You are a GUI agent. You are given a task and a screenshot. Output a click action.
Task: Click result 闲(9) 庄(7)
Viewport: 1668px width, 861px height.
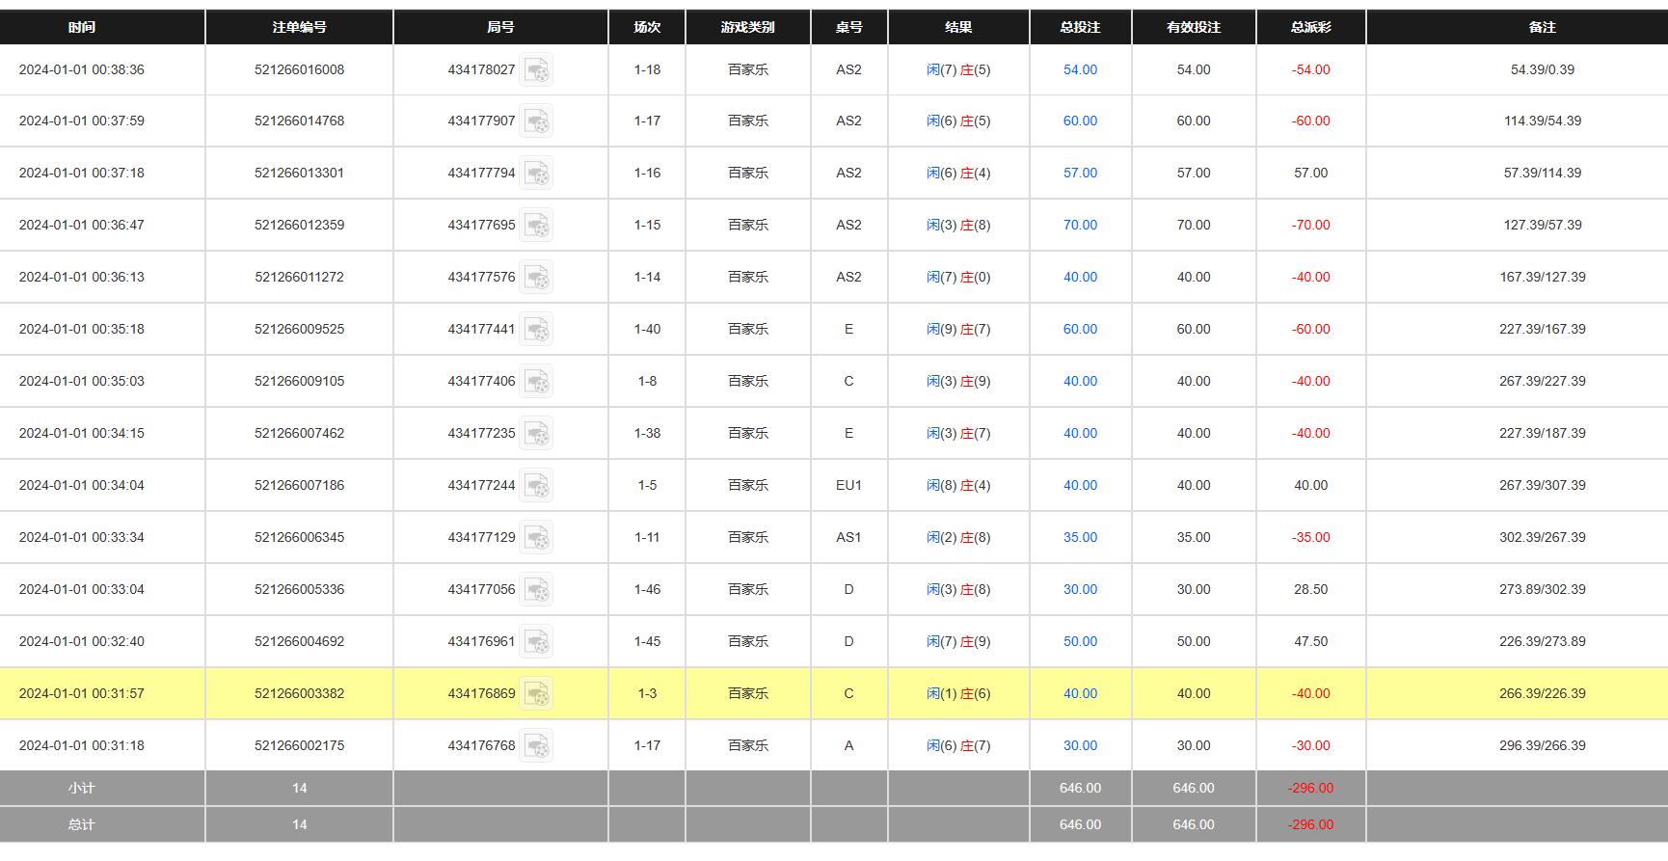coord(958,329)
